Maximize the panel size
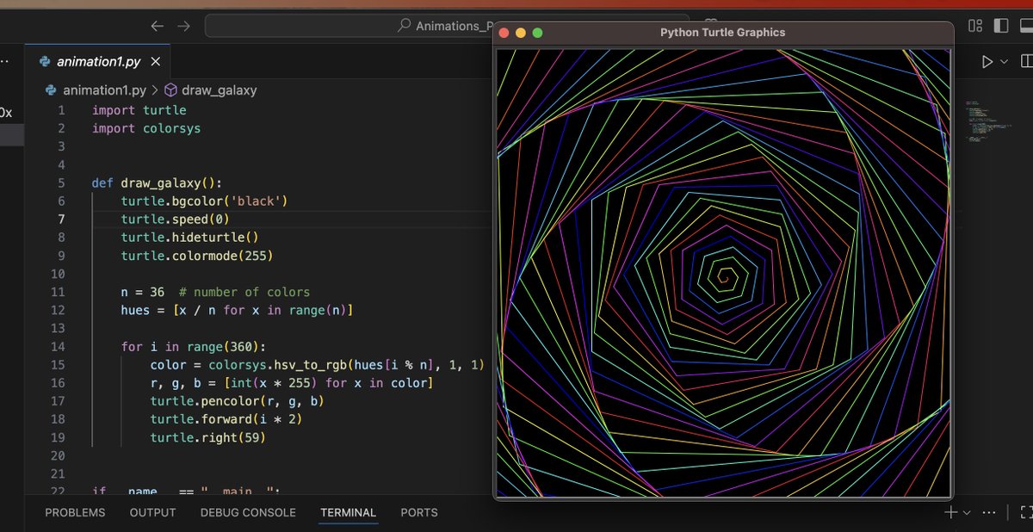 [1026, 512]
